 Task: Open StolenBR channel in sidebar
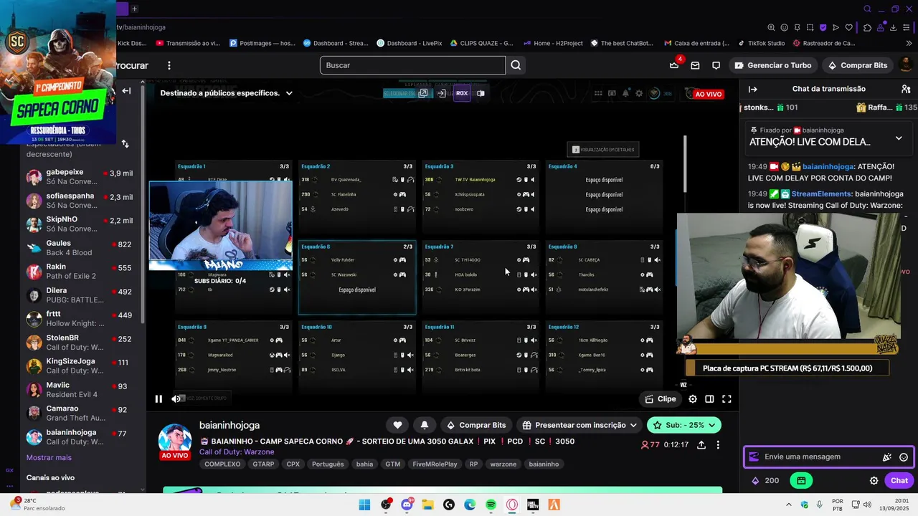click(80, 343)
